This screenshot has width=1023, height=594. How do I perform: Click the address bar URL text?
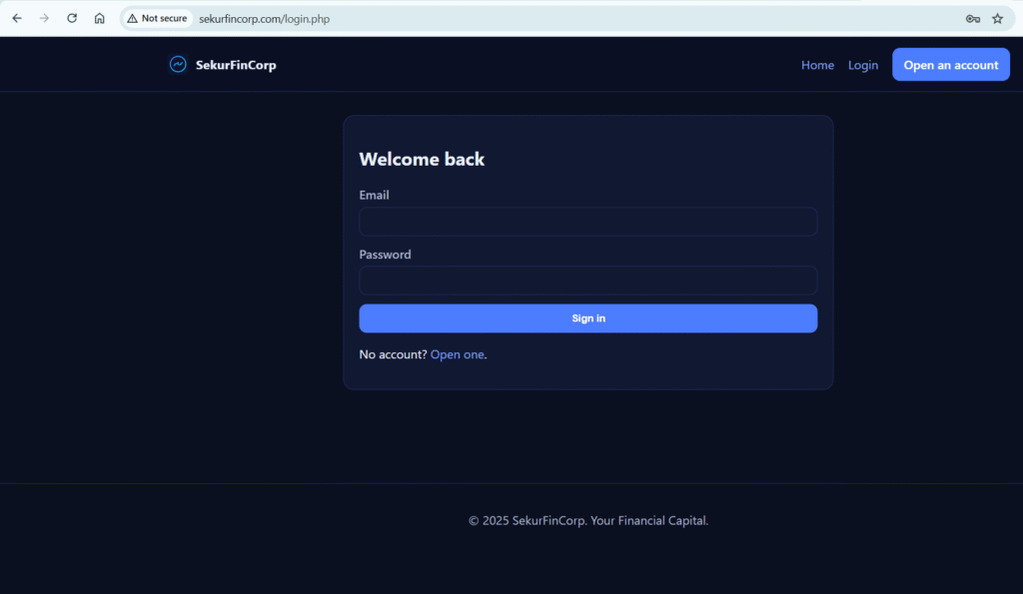264,18
